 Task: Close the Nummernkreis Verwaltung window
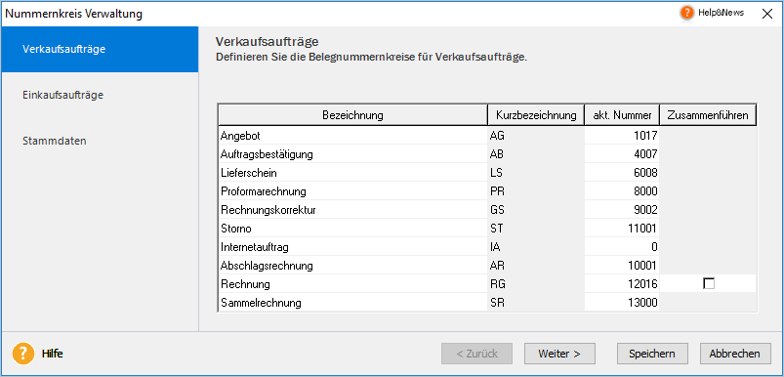tap(767, 14)
